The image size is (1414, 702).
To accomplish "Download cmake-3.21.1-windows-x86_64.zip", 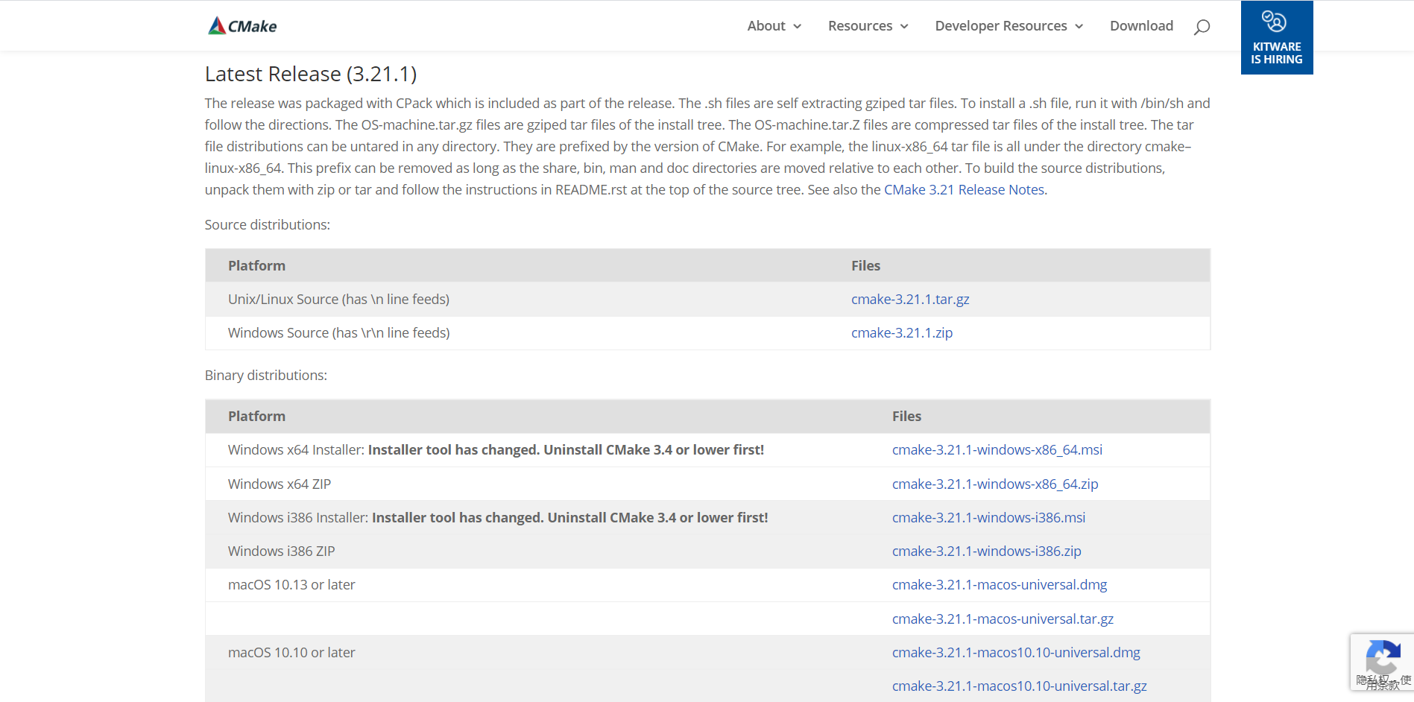I will (x=995, y=484).
